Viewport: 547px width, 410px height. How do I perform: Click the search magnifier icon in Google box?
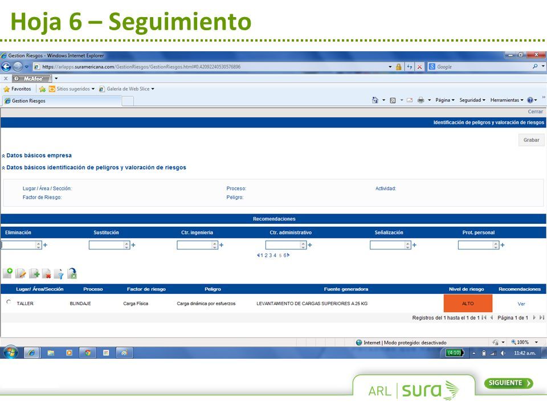click(535, 66)
